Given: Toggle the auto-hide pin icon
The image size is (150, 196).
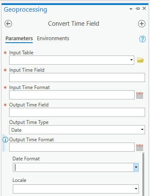Looking at the screenshot, I should 138,9.
